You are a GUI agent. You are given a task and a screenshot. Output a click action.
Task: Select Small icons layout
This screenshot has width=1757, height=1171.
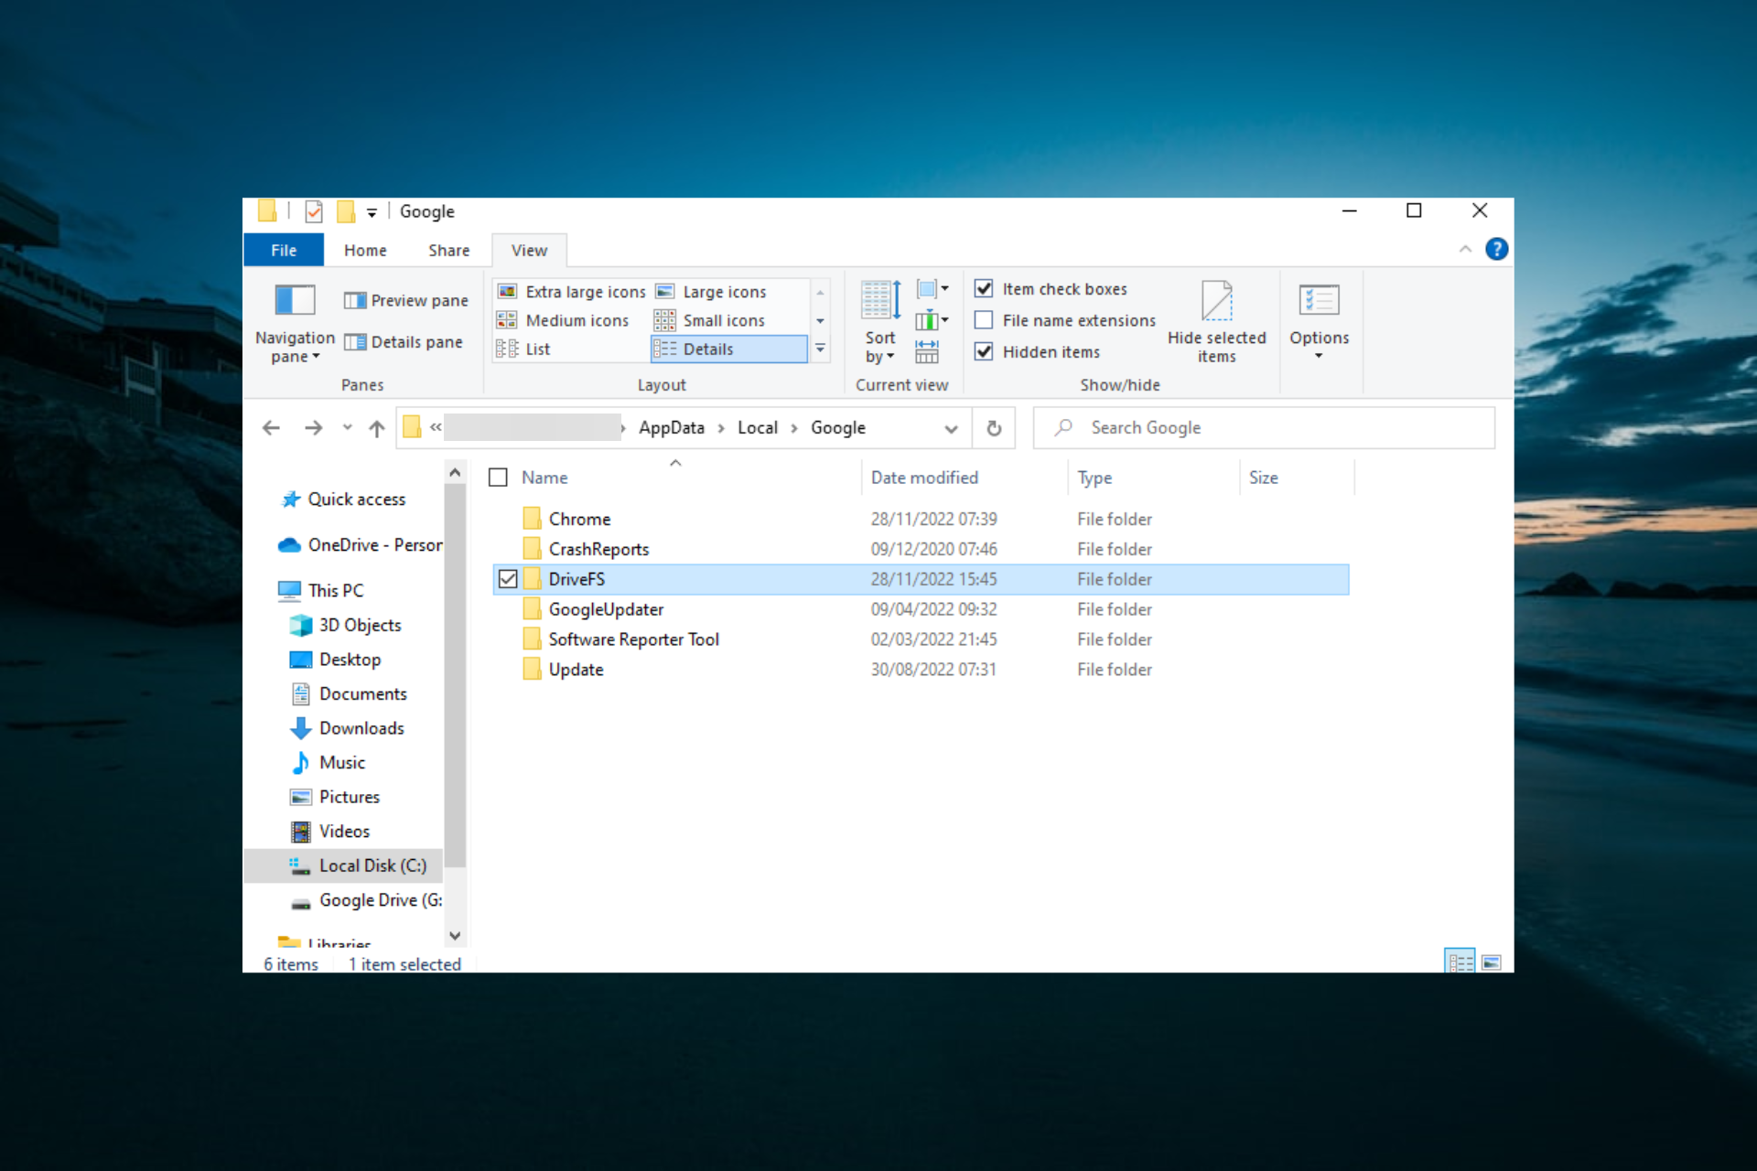coord(711,320)
